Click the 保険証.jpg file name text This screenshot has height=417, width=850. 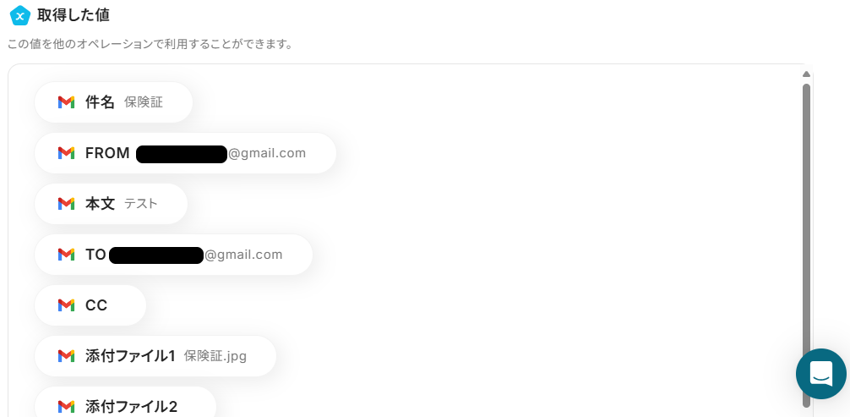click(x=215, y=356)
